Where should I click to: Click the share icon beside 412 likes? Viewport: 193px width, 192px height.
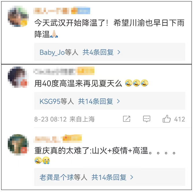tap(127, 119)
